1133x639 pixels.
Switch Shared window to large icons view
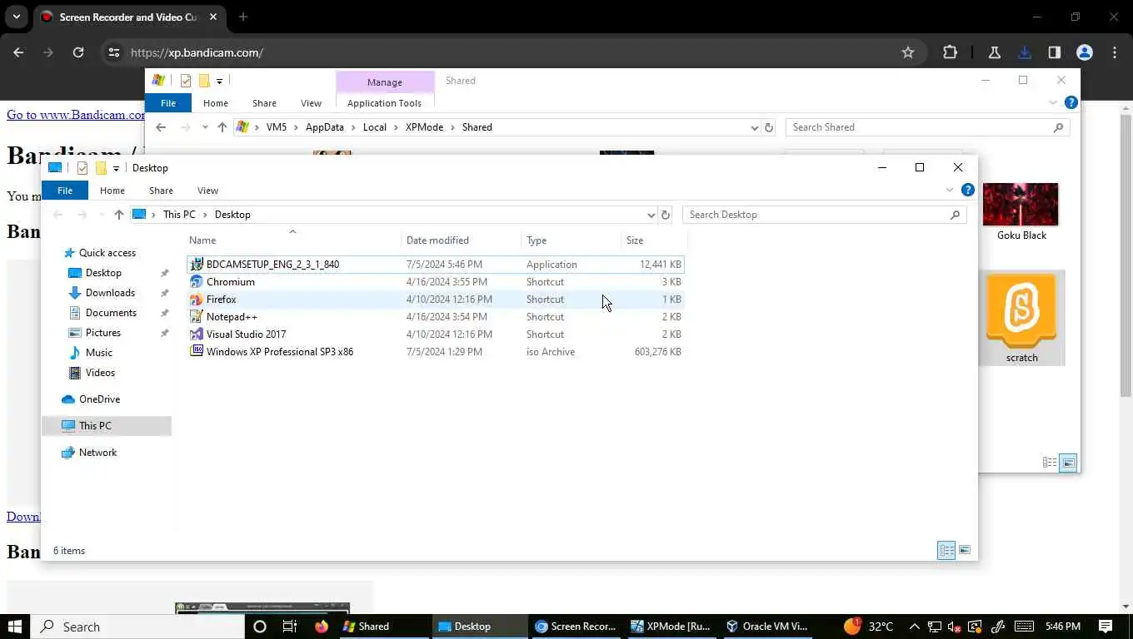[1068, 463]
